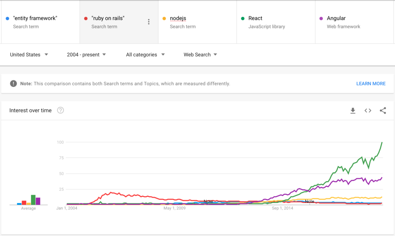
Task: Click the Note marker near 2014
Action: pos(309,201)
